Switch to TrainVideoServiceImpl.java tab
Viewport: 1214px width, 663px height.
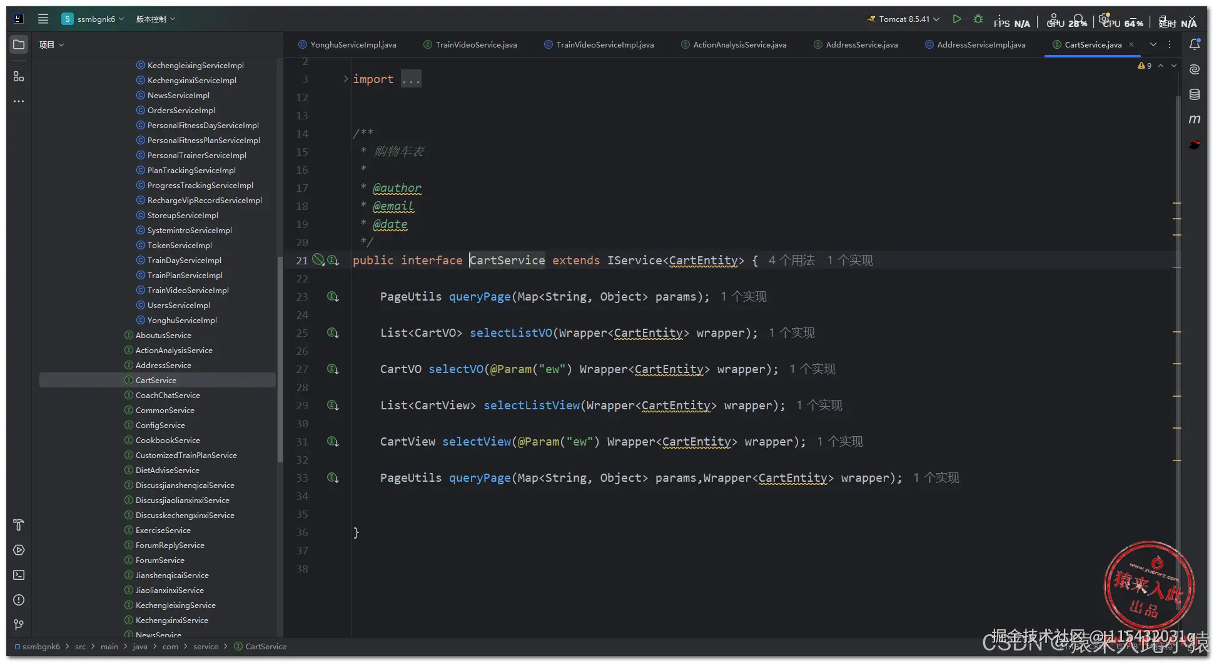point(599,44)
